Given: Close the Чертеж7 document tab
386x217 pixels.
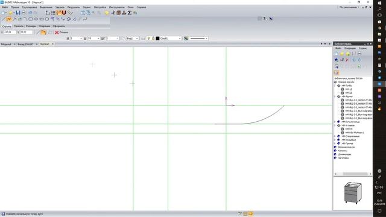Looking at the screenshot, I should (52, 44).
